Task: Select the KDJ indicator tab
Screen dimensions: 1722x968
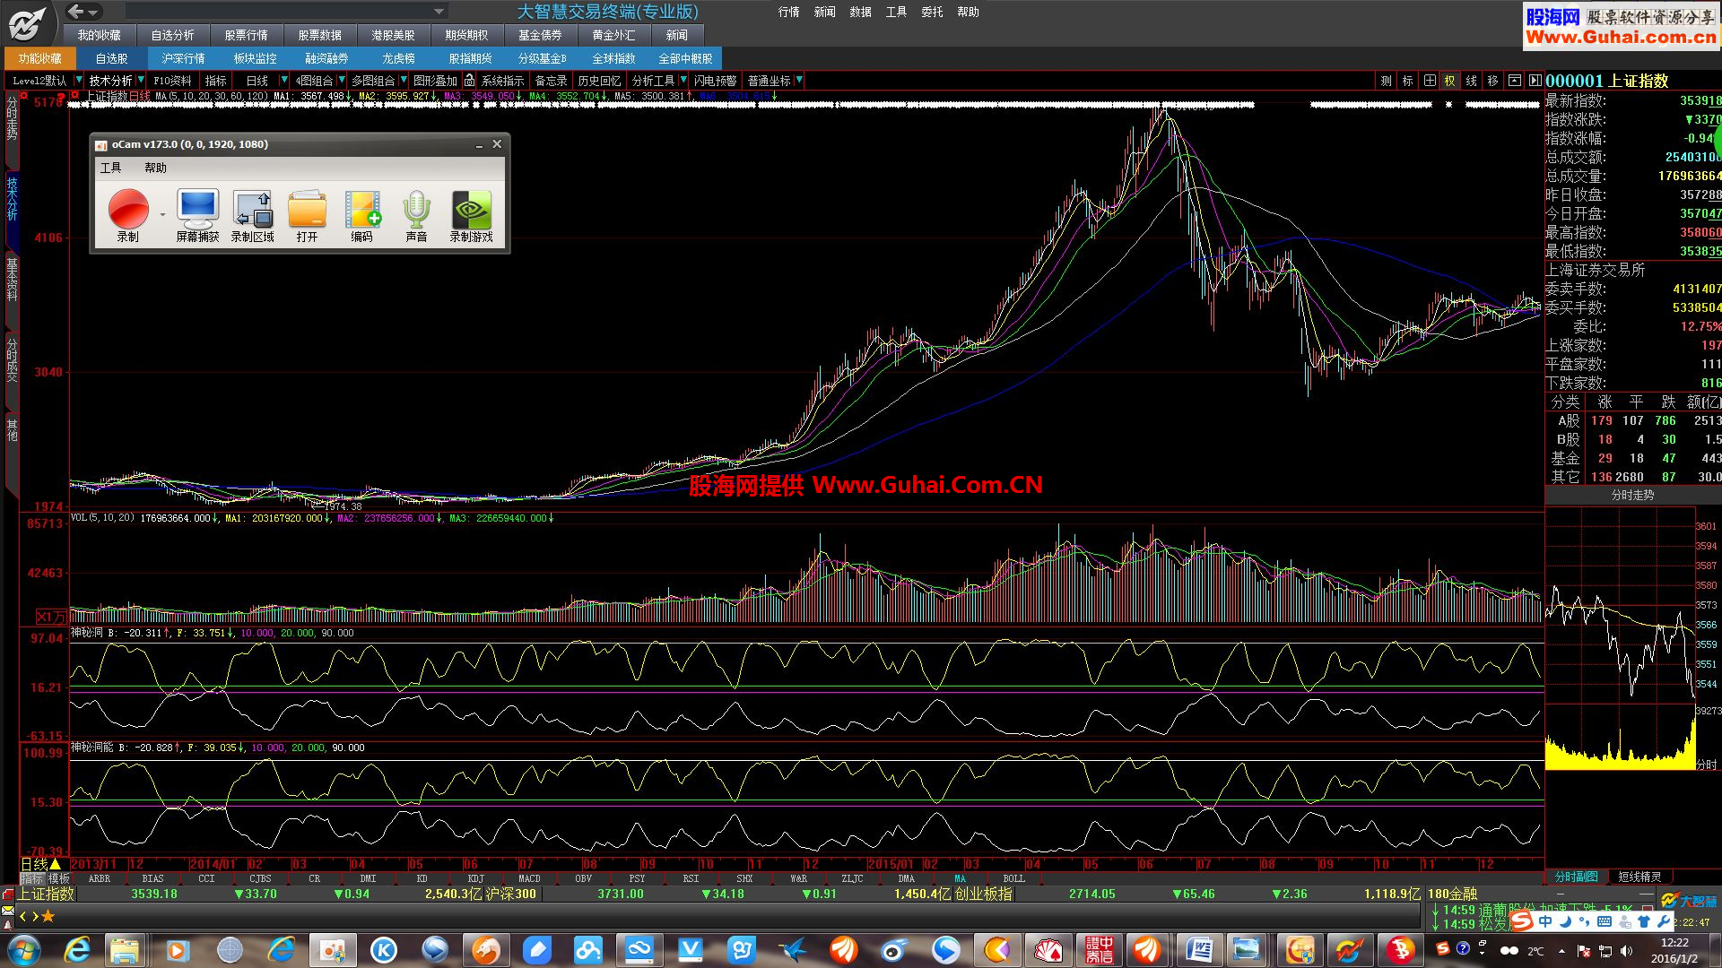Action: (475, 878)
